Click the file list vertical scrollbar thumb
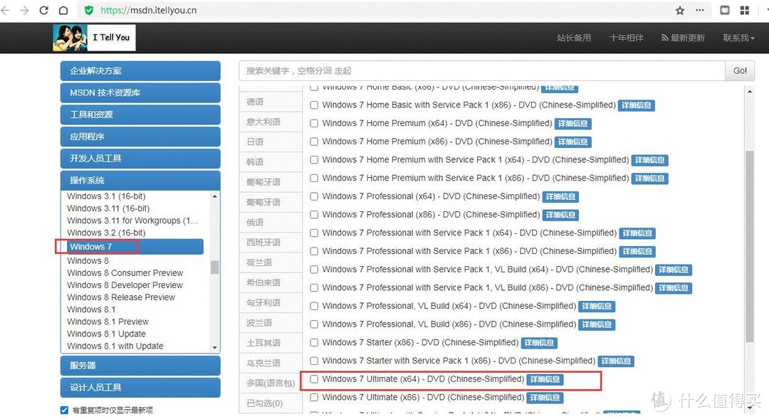This screenshot has height=419, width=769. point(749,247)
